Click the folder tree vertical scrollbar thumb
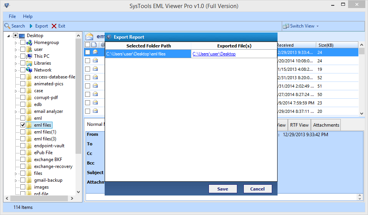Image resolution: width=368 pixels, height=215 pixels. point(78,96)
